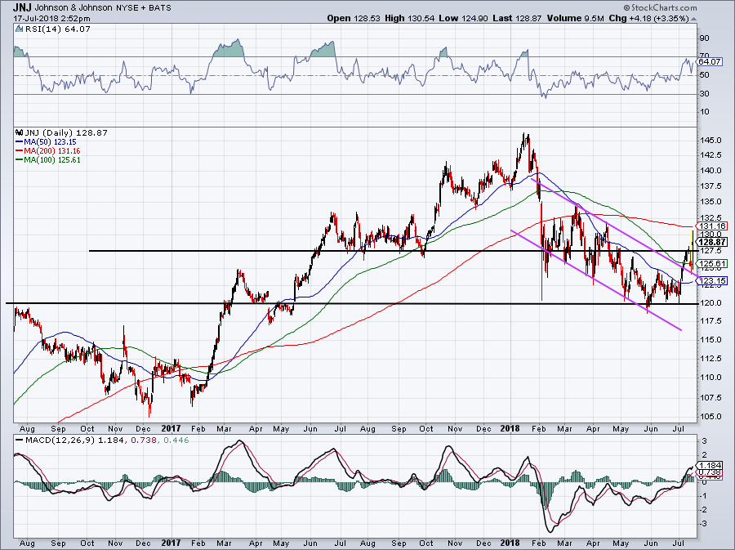The height and width of the screenshot is (550, 735).
Task: Select the blue MA(50) legend line swatch
Action: point(20,142)
